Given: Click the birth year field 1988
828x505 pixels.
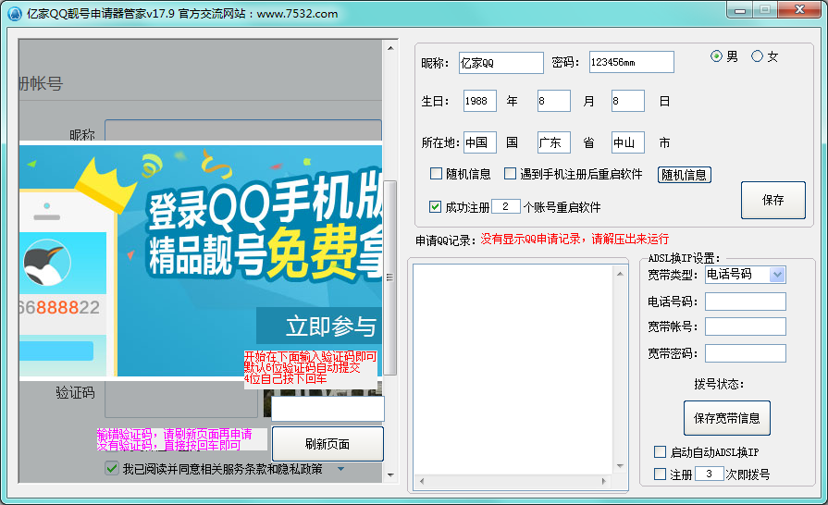Looking at the screenshot, I should coord(480,101).
